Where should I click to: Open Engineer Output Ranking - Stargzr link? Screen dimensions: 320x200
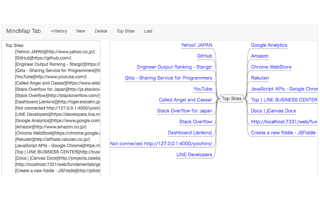coord(174,67)
